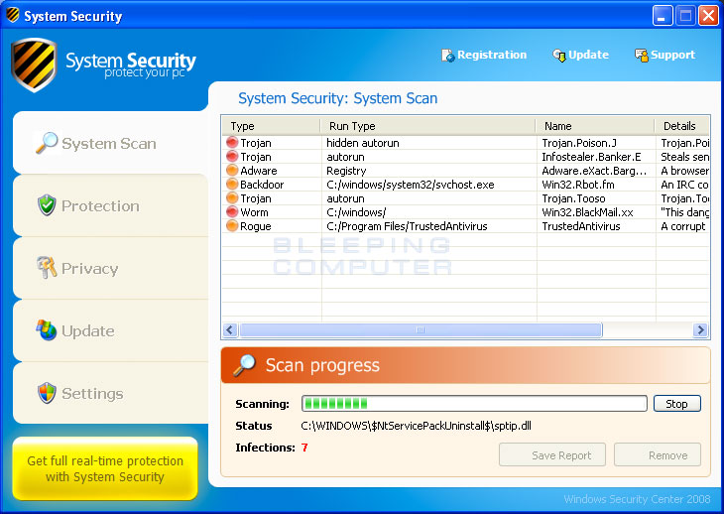Open the System Scan tab
Image resolution: width=724 pixels, height=514 pixels.
click(x=110, y=143)
